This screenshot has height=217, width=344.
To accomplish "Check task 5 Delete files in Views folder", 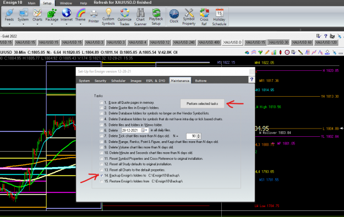I will 101,125.
